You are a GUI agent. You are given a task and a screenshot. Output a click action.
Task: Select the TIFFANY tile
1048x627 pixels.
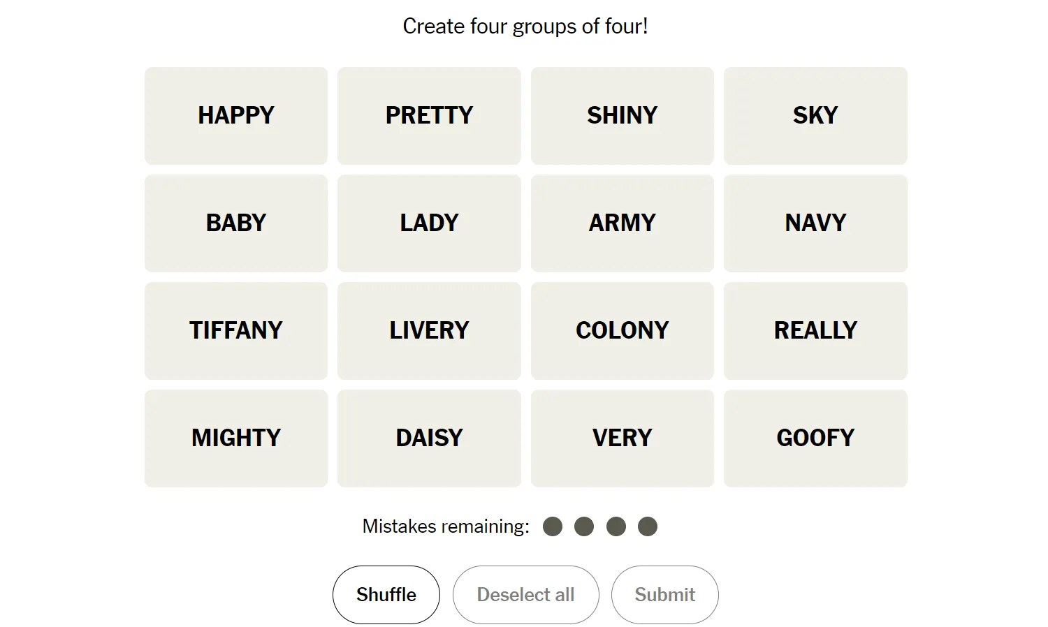236,331
